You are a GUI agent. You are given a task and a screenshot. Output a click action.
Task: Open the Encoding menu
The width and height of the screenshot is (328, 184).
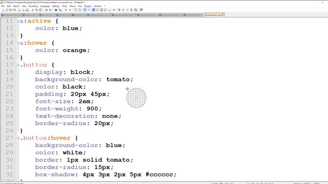33,6
